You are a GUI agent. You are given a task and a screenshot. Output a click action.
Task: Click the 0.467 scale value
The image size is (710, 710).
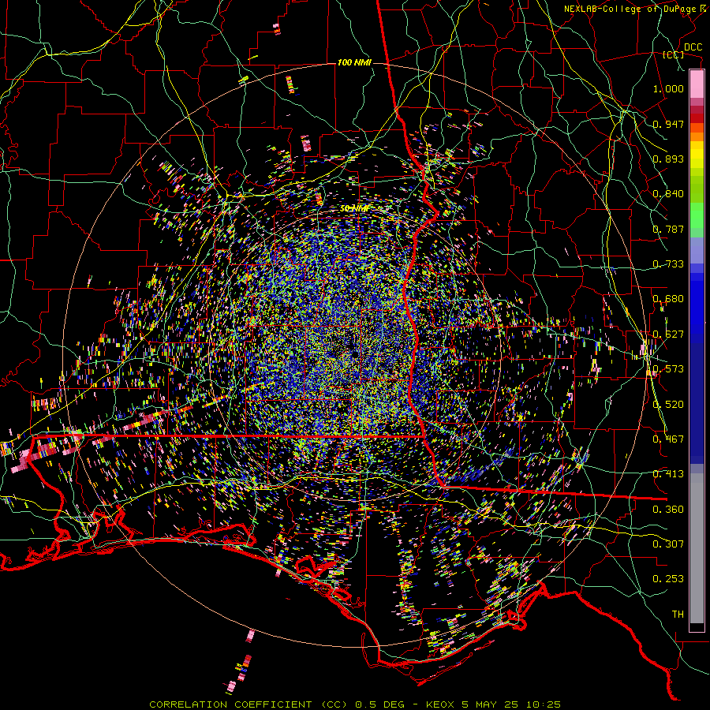[668, 439]
